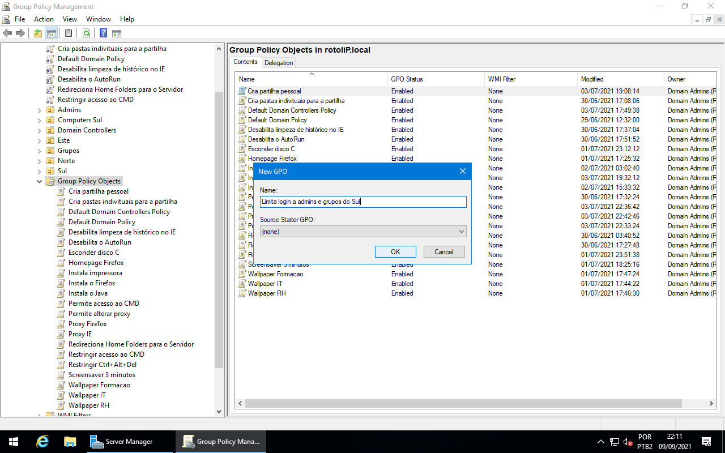Toggle the console tree visibility icon
This screenshot has height=453, width=725.
point(51,33)
